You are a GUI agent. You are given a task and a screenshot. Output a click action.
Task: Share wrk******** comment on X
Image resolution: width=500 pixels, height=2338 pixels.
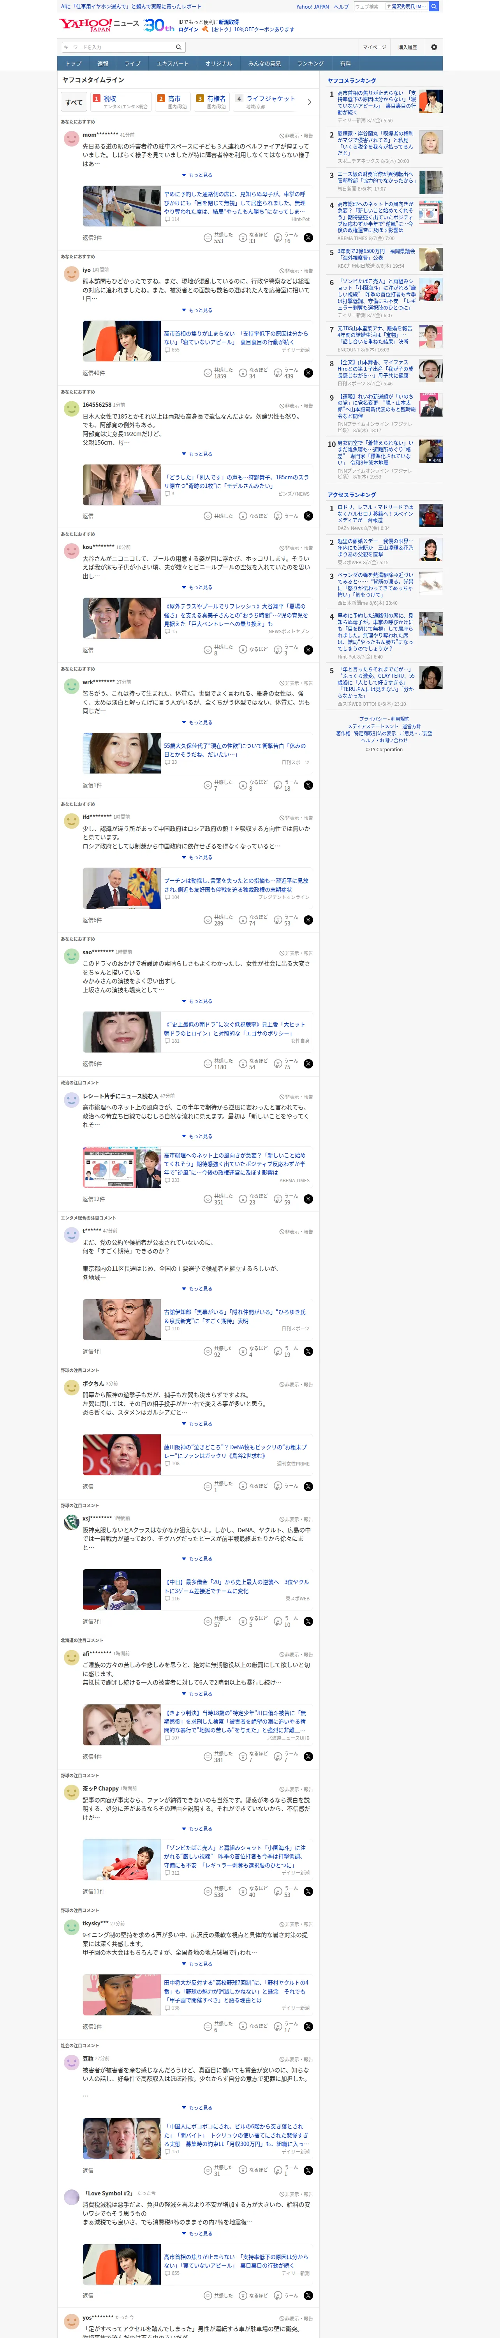[308, 785]
